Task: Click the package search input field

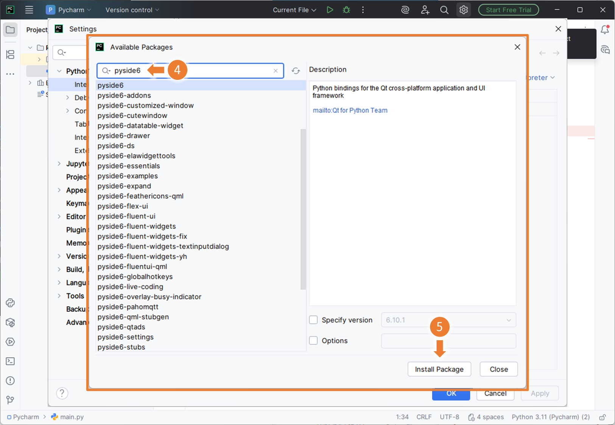Action: click(190, 71)
